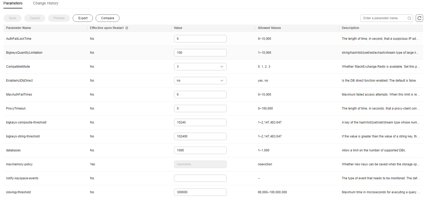
Task: Click the Effective upon Restart filter icon
Action: pyautogui.click(x=127, y=28)
